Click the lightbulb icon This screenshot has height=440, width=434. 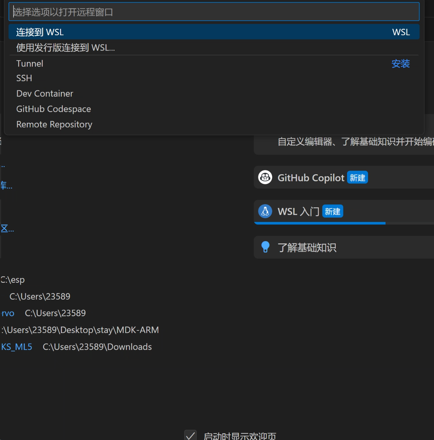click(x=265, y=247)
